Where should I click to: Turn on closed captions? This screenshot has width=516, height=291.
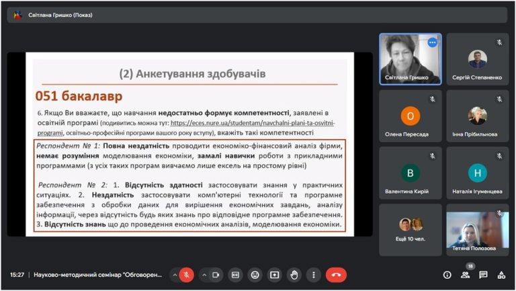[235, 275]
